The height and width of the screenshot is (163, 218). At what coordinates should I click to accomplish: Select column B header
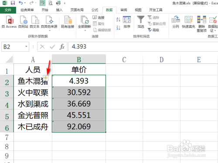(79, 60)
